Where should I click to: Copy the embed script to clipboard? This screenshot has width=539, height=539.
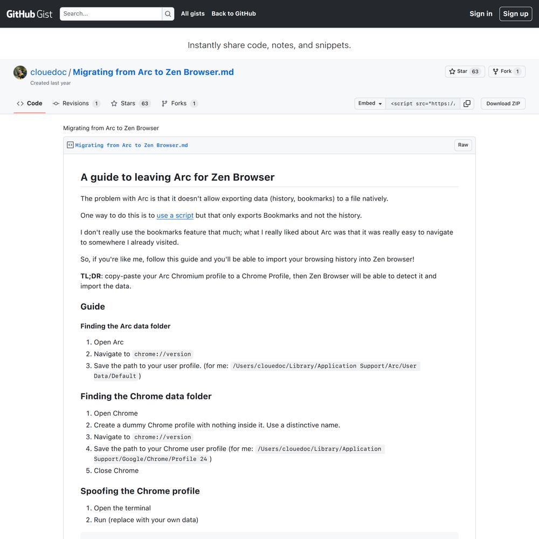(x=467, y=103)
